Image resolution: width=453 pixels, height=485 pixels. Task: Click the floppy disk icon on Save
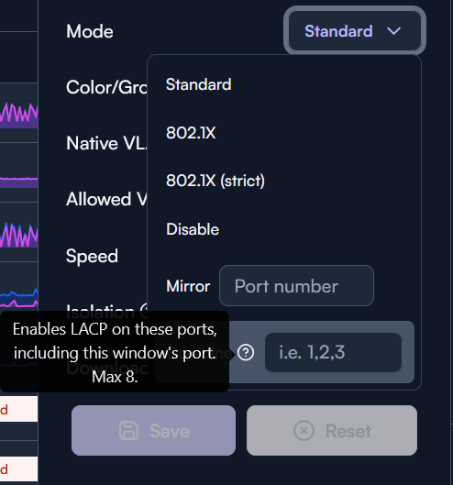coord(128,431)
